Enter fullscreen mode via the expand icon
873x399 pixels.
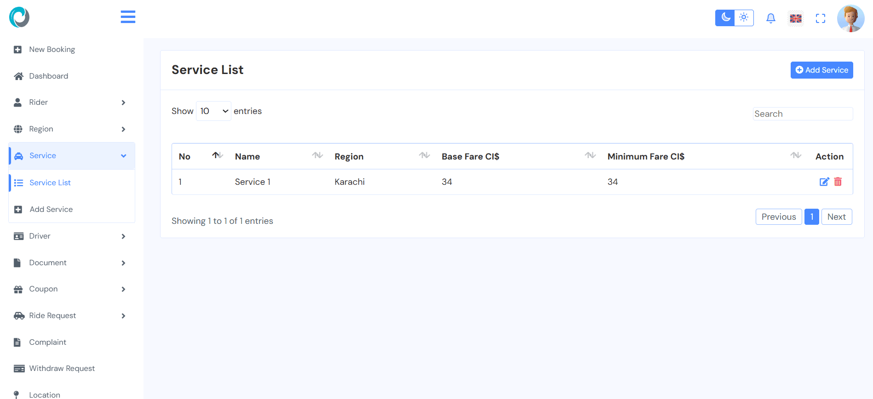click(820, 18)
